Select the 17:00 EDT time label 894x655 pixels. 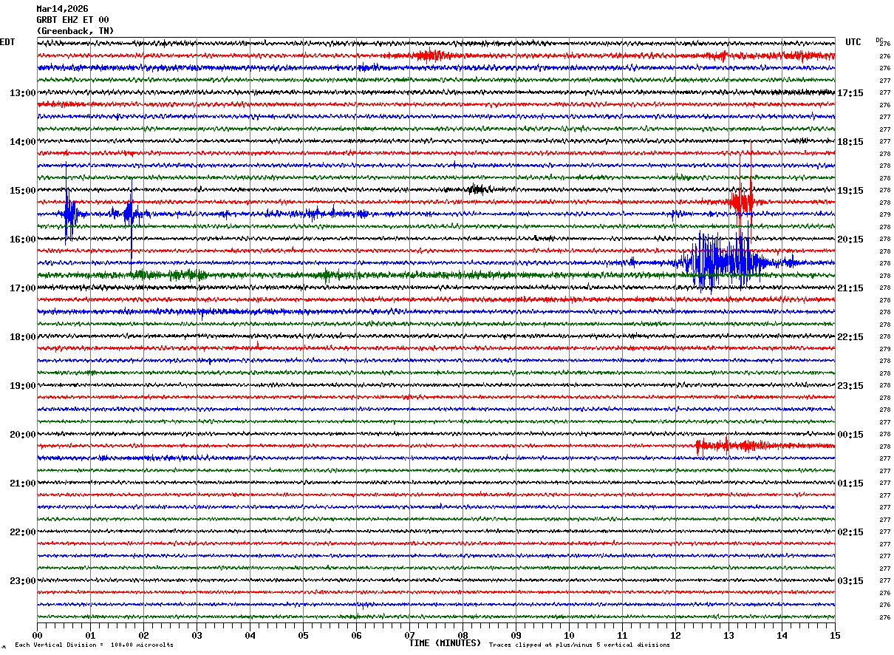[x=22, y=288]
